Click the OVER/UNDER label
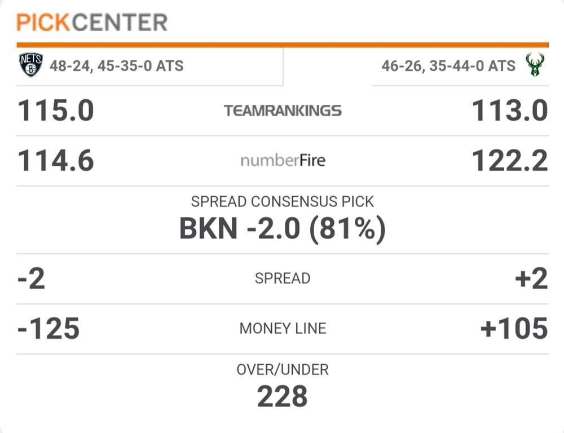 [x=283, y=370]
